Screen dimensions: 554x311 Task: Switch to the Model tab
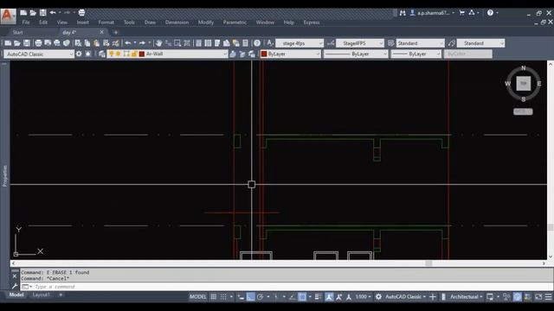(x=16, y=295)
